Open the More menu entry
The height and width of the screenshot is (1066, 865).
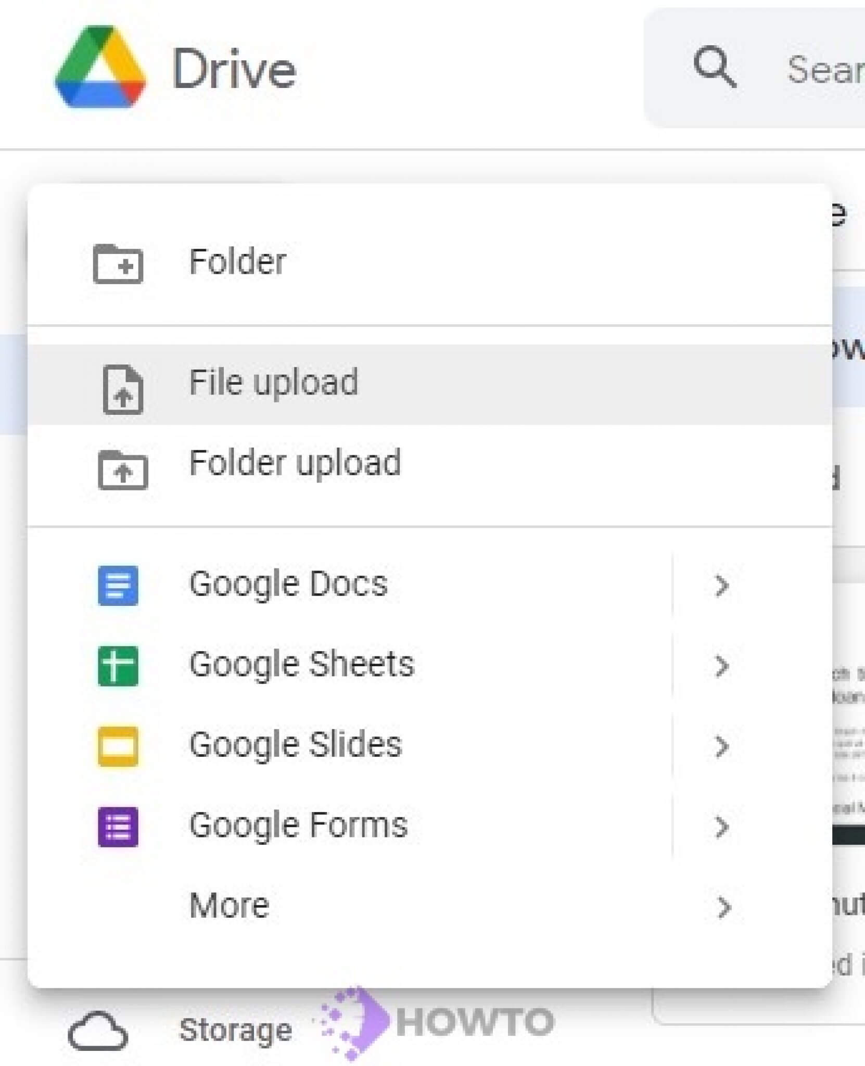[430, 906]
